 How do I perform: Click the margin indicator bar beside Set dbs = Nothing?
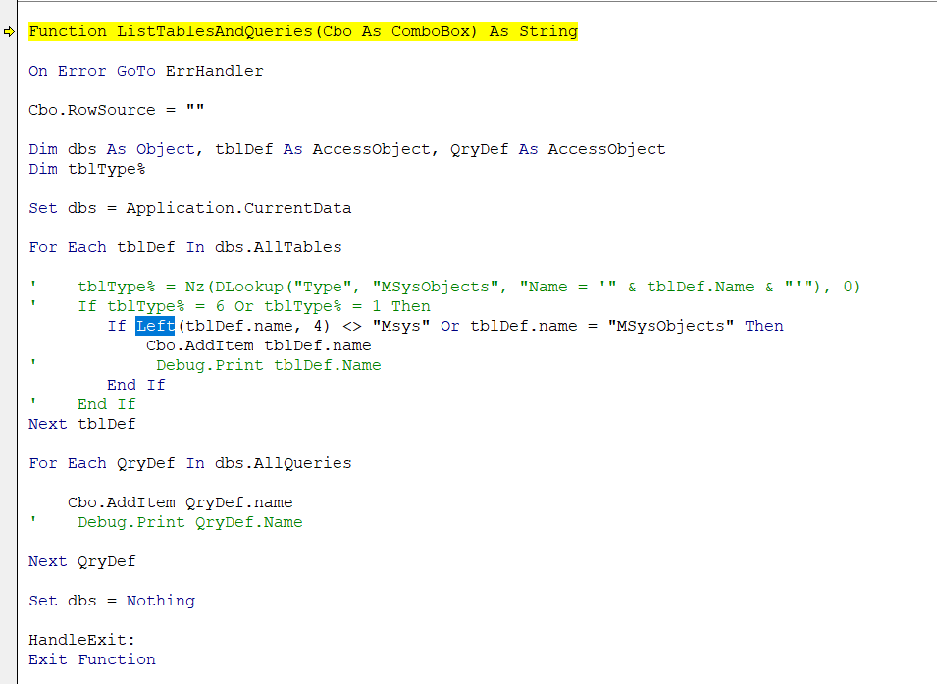[9, 601]
